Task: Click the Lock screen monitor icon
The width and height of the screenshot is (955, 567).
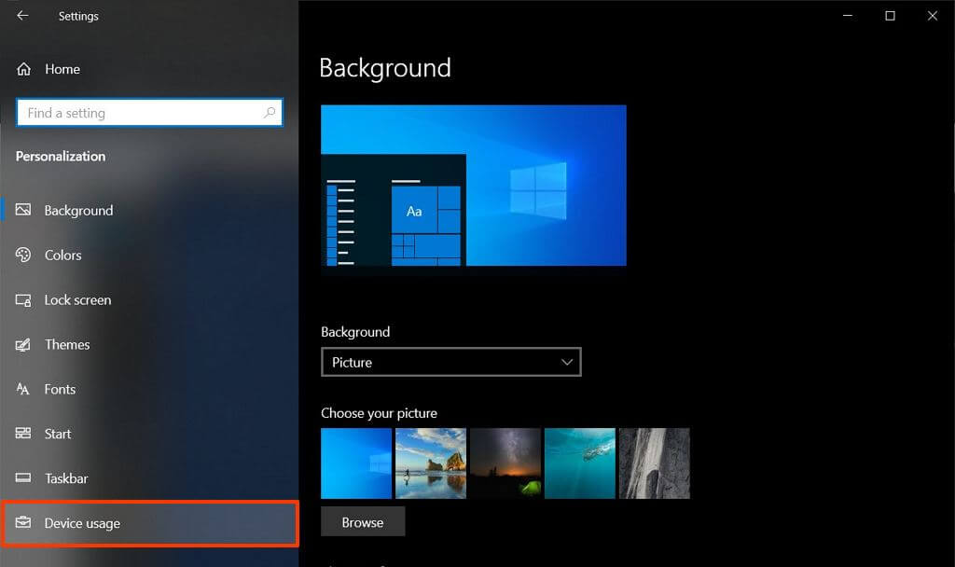Action: click(x=23, y=299)
